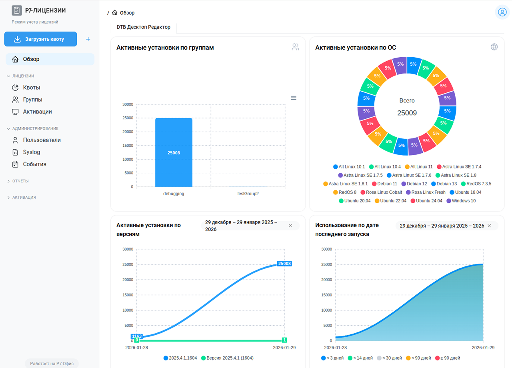Screen dimensions: 512x368
Task: Open the Syslog page link
Action: pyautogui.click(x=31, y=152)
